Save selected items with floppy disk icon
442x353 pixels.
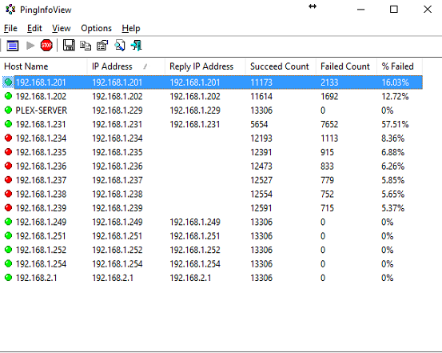coord(69,45)
